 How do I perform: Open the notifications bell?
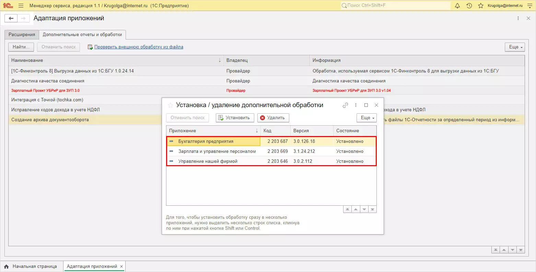click(x=457, y=5)
